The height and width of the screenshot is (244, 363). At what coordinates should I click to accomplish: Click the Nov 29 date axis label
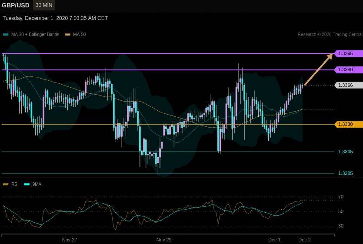(x=164, y=240)
